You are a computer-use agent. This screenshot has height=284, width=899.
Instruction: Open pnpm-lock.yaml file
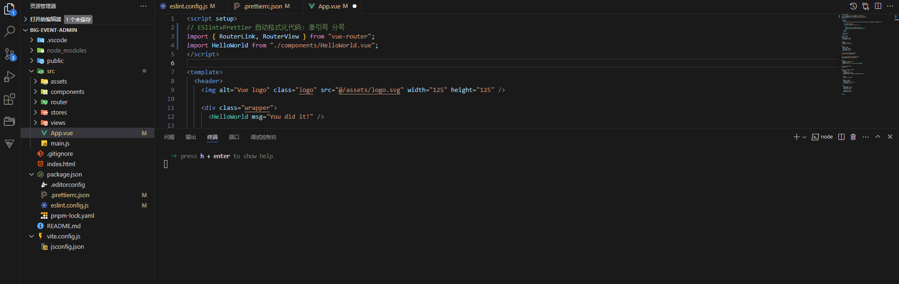click(87, 216)
